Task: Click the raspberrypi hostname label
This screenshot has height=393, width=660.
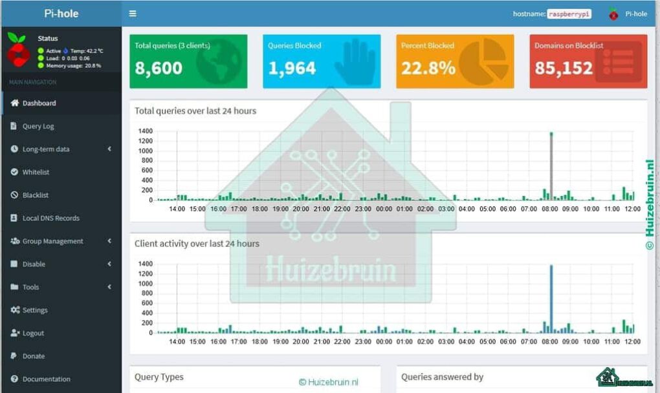Action: pyautogui.click(x=569, y=14)
